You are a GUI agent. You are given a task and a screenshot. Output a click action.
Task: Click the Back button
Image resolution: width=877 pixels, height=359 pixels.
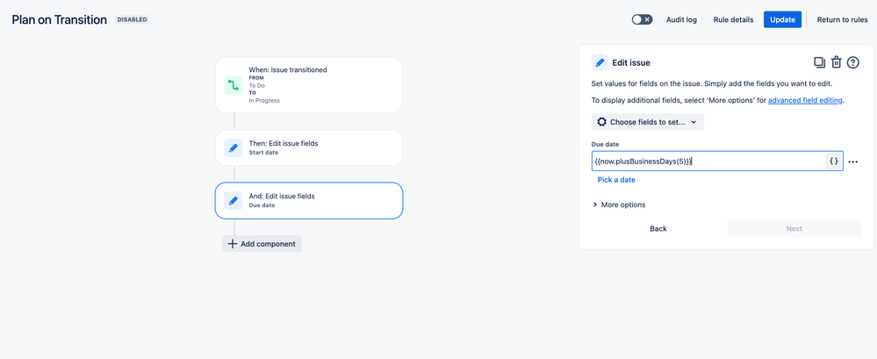pyautogui.click(x=658, y=228)
